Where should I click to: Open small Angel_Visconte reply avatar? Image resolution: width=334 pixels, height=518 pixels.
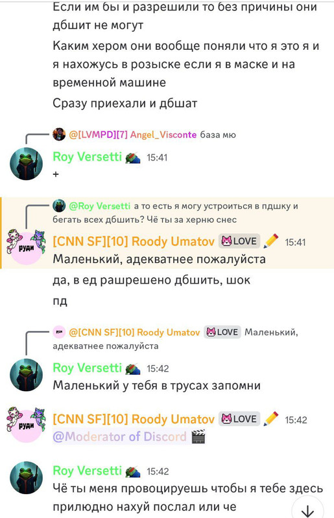pos(59,135)
